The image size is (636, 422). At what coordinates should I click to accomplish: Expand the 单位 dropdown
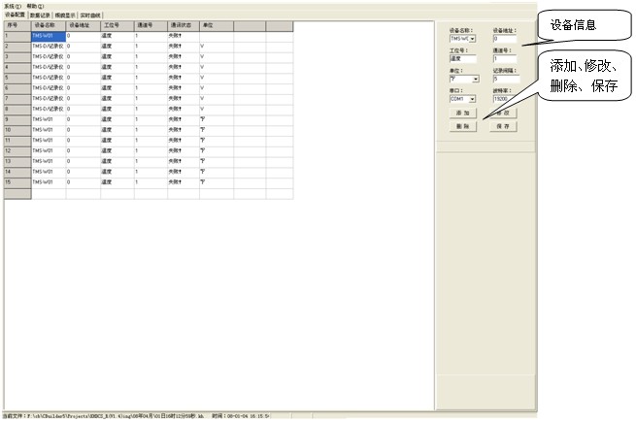click(x=476, y=79)
